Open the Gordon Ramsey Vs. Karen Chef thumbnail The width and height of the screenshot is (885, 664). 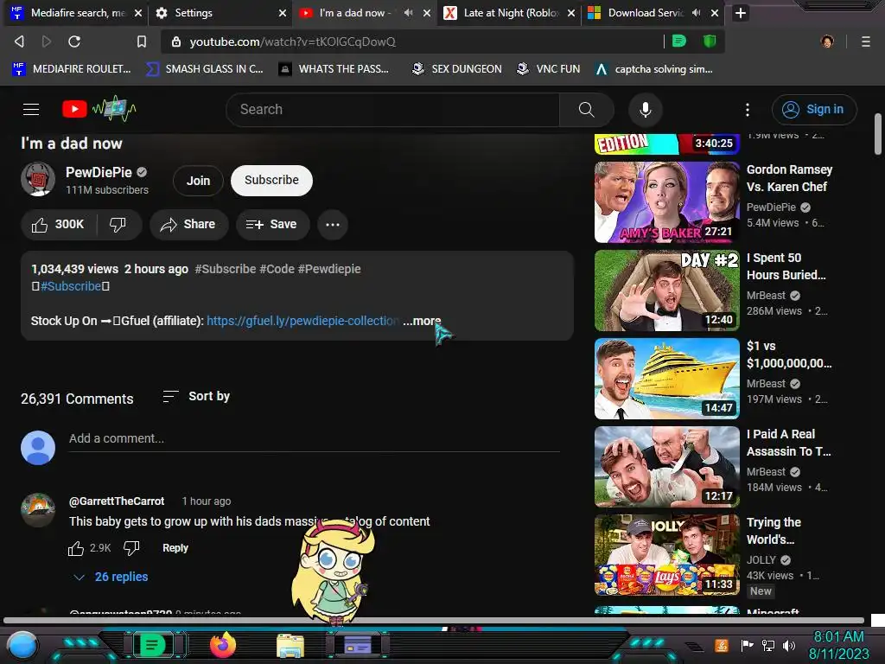point(666,202)
